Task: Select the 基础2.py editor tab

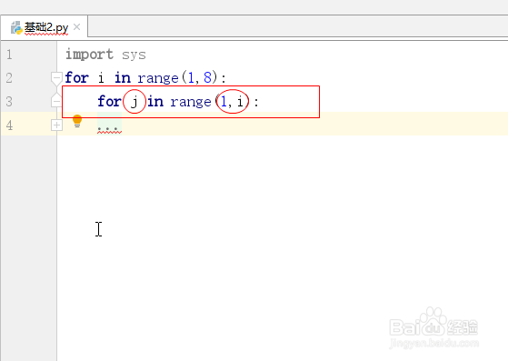Action: [44, 27]
